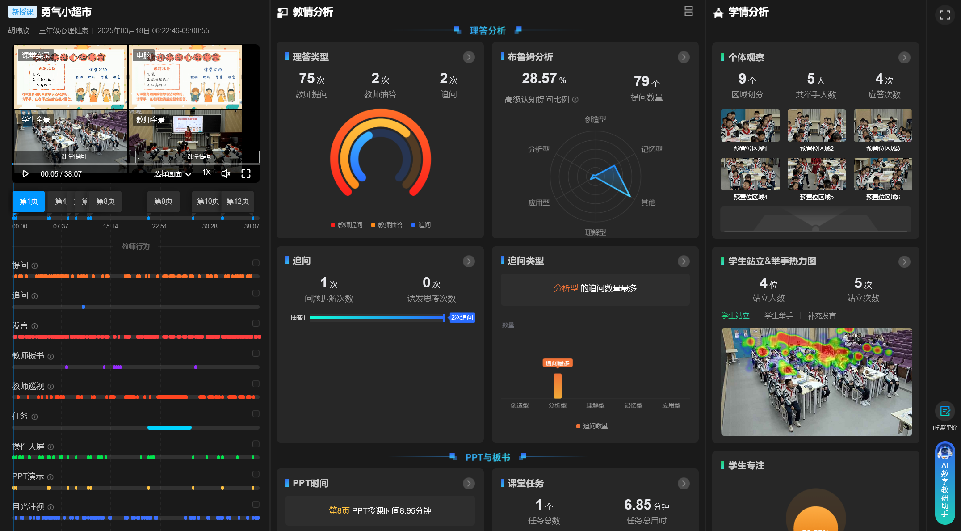Show info tooltip for 发言 row
Image resolution: width=961 pixels, height=531 pixels.
[34, 326]
